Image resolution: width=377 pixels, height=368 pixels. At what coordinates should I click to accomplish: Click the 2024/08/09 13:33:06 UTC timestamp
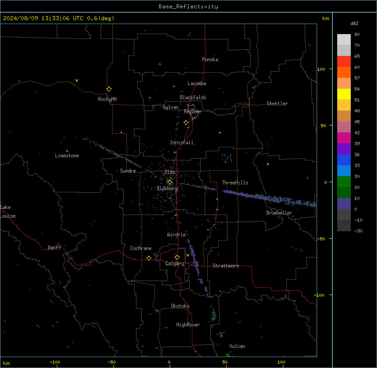coord(43,18)
